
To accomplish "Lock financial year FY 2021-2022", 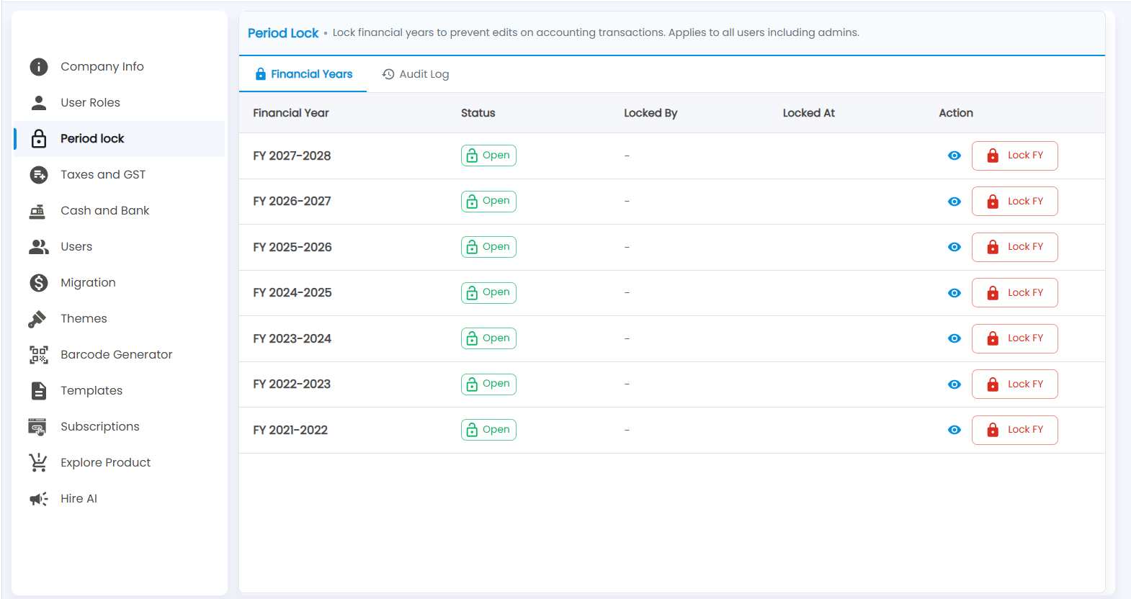I will tap(1014, 430).
